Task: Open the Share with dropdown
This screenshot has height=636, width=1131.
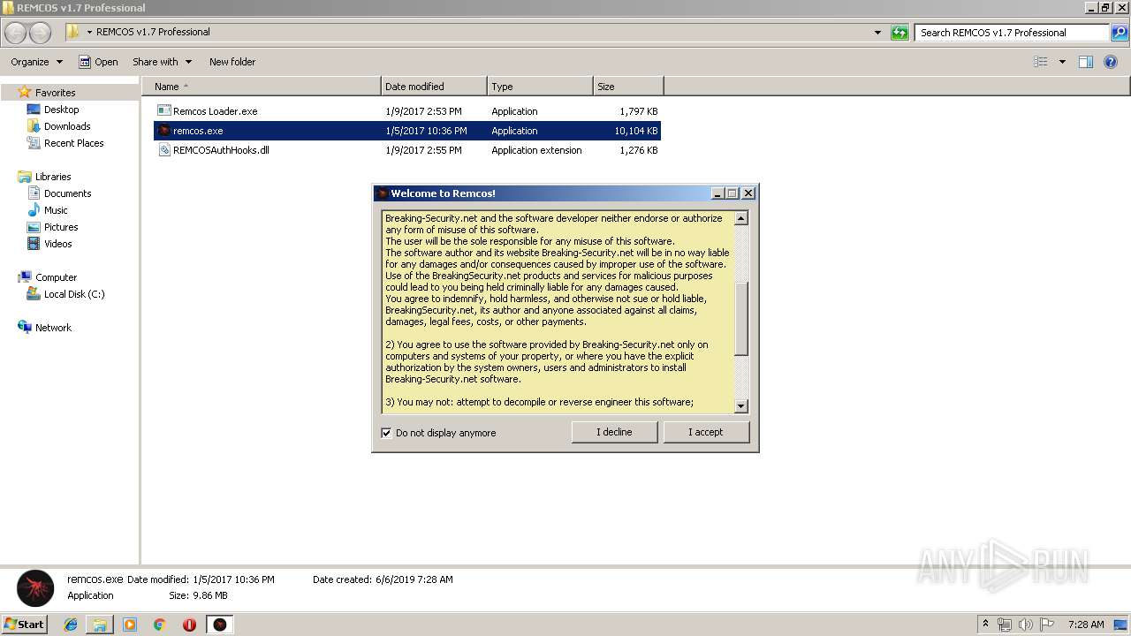Action: [x=162, y=62]
